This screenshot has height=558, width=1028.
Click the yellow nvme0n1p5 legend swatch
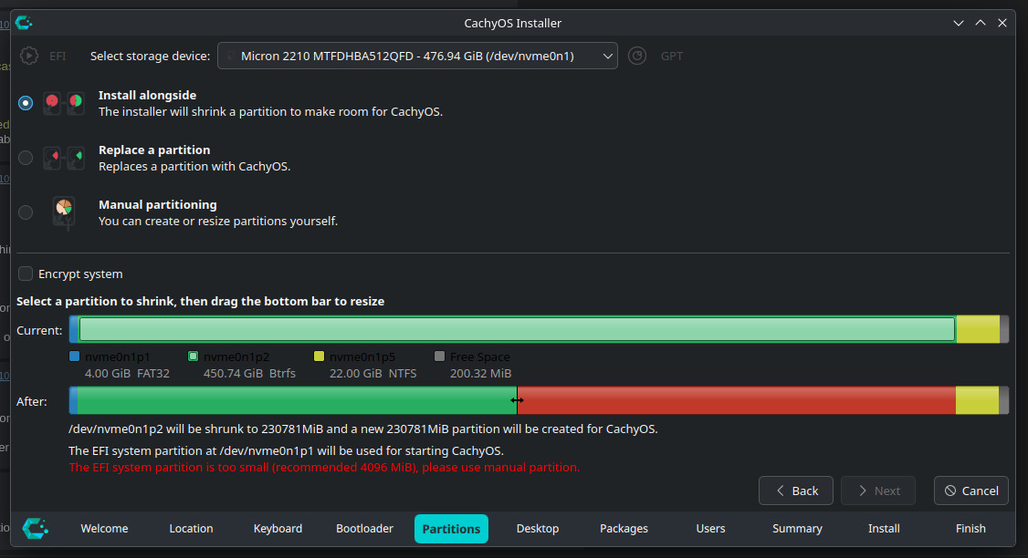[x=319, y=356]
